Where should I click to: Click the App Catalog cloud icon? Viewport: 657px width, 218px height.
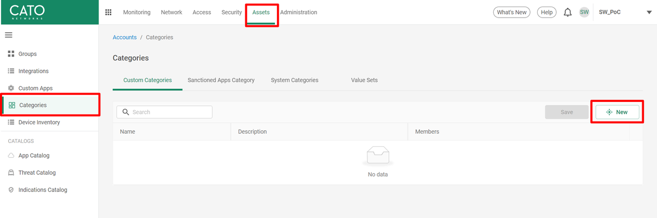point(11,156)
